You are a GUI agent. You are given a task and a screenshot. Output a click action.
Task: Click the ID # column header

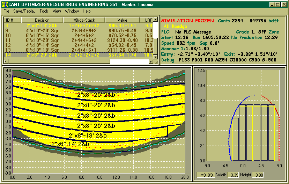tap(9, 20)
